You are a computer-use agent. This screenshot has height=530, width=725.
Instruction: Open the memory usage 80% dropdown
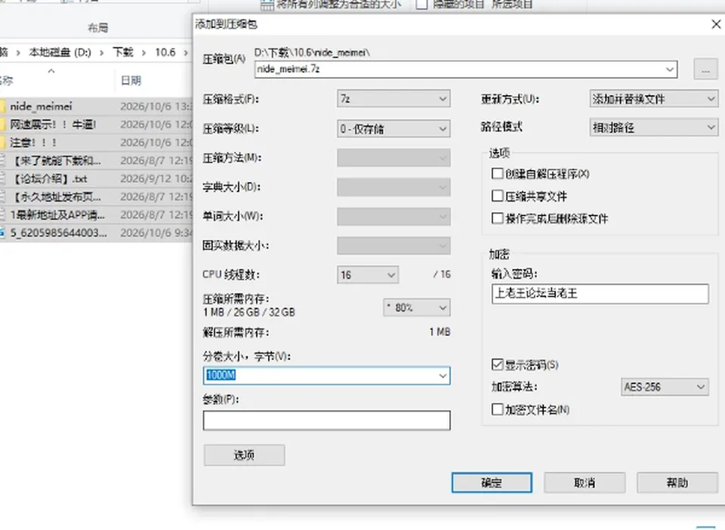[417, 308]
